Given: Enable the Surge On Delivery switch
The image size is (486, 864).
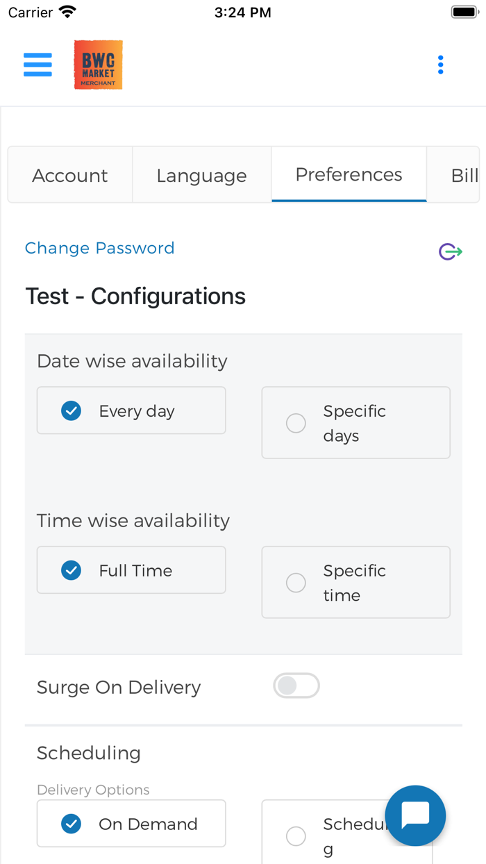Looking at the screenshot, I should [x=296, y=686].
